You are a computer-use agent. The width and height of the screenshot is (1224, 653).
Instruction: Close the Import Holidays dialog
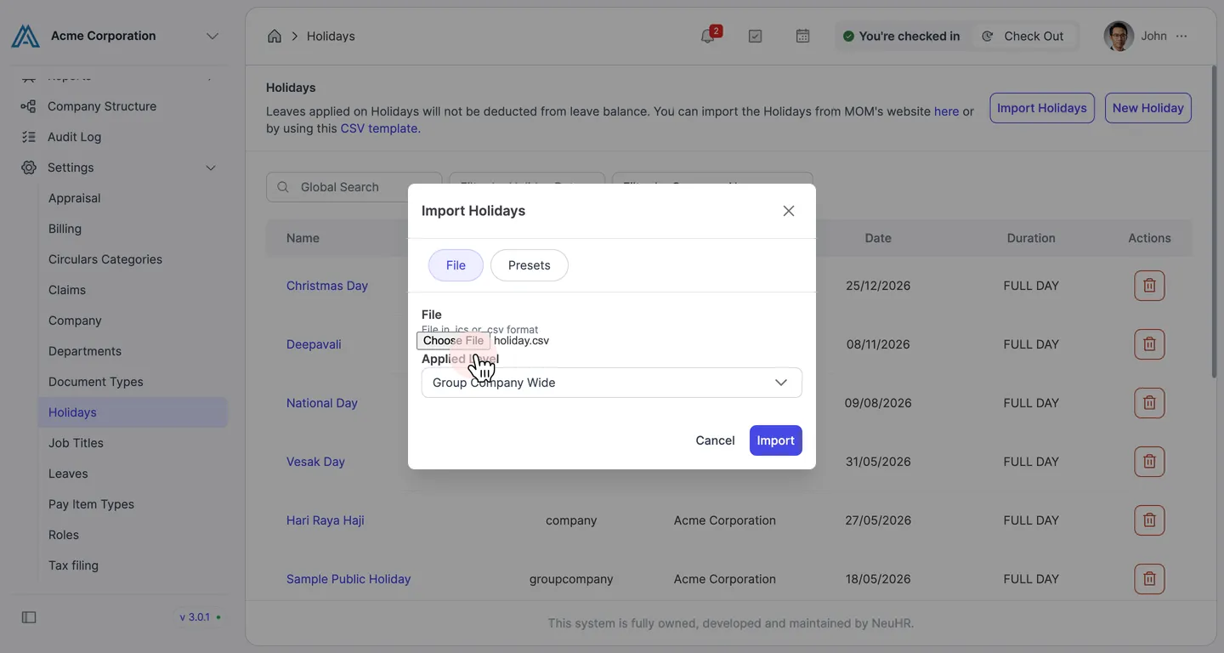pos(789,211)
